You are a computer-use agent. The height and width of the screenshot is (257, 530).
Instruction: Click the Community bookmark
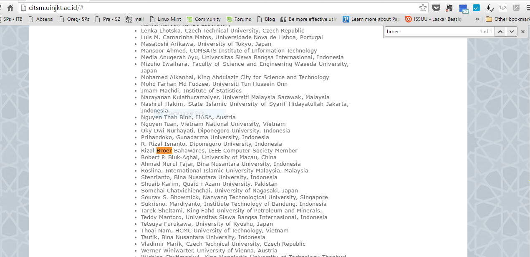(x=204, y=19)
